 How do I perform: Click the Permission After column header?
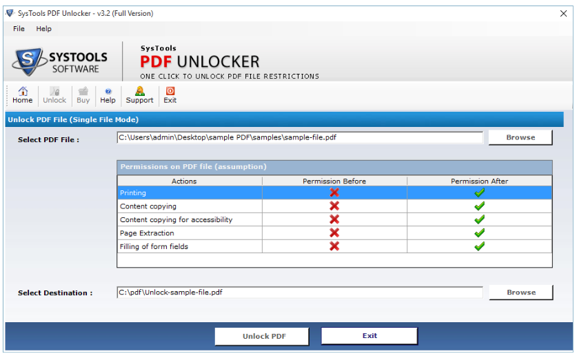click(x=479, y=181)
